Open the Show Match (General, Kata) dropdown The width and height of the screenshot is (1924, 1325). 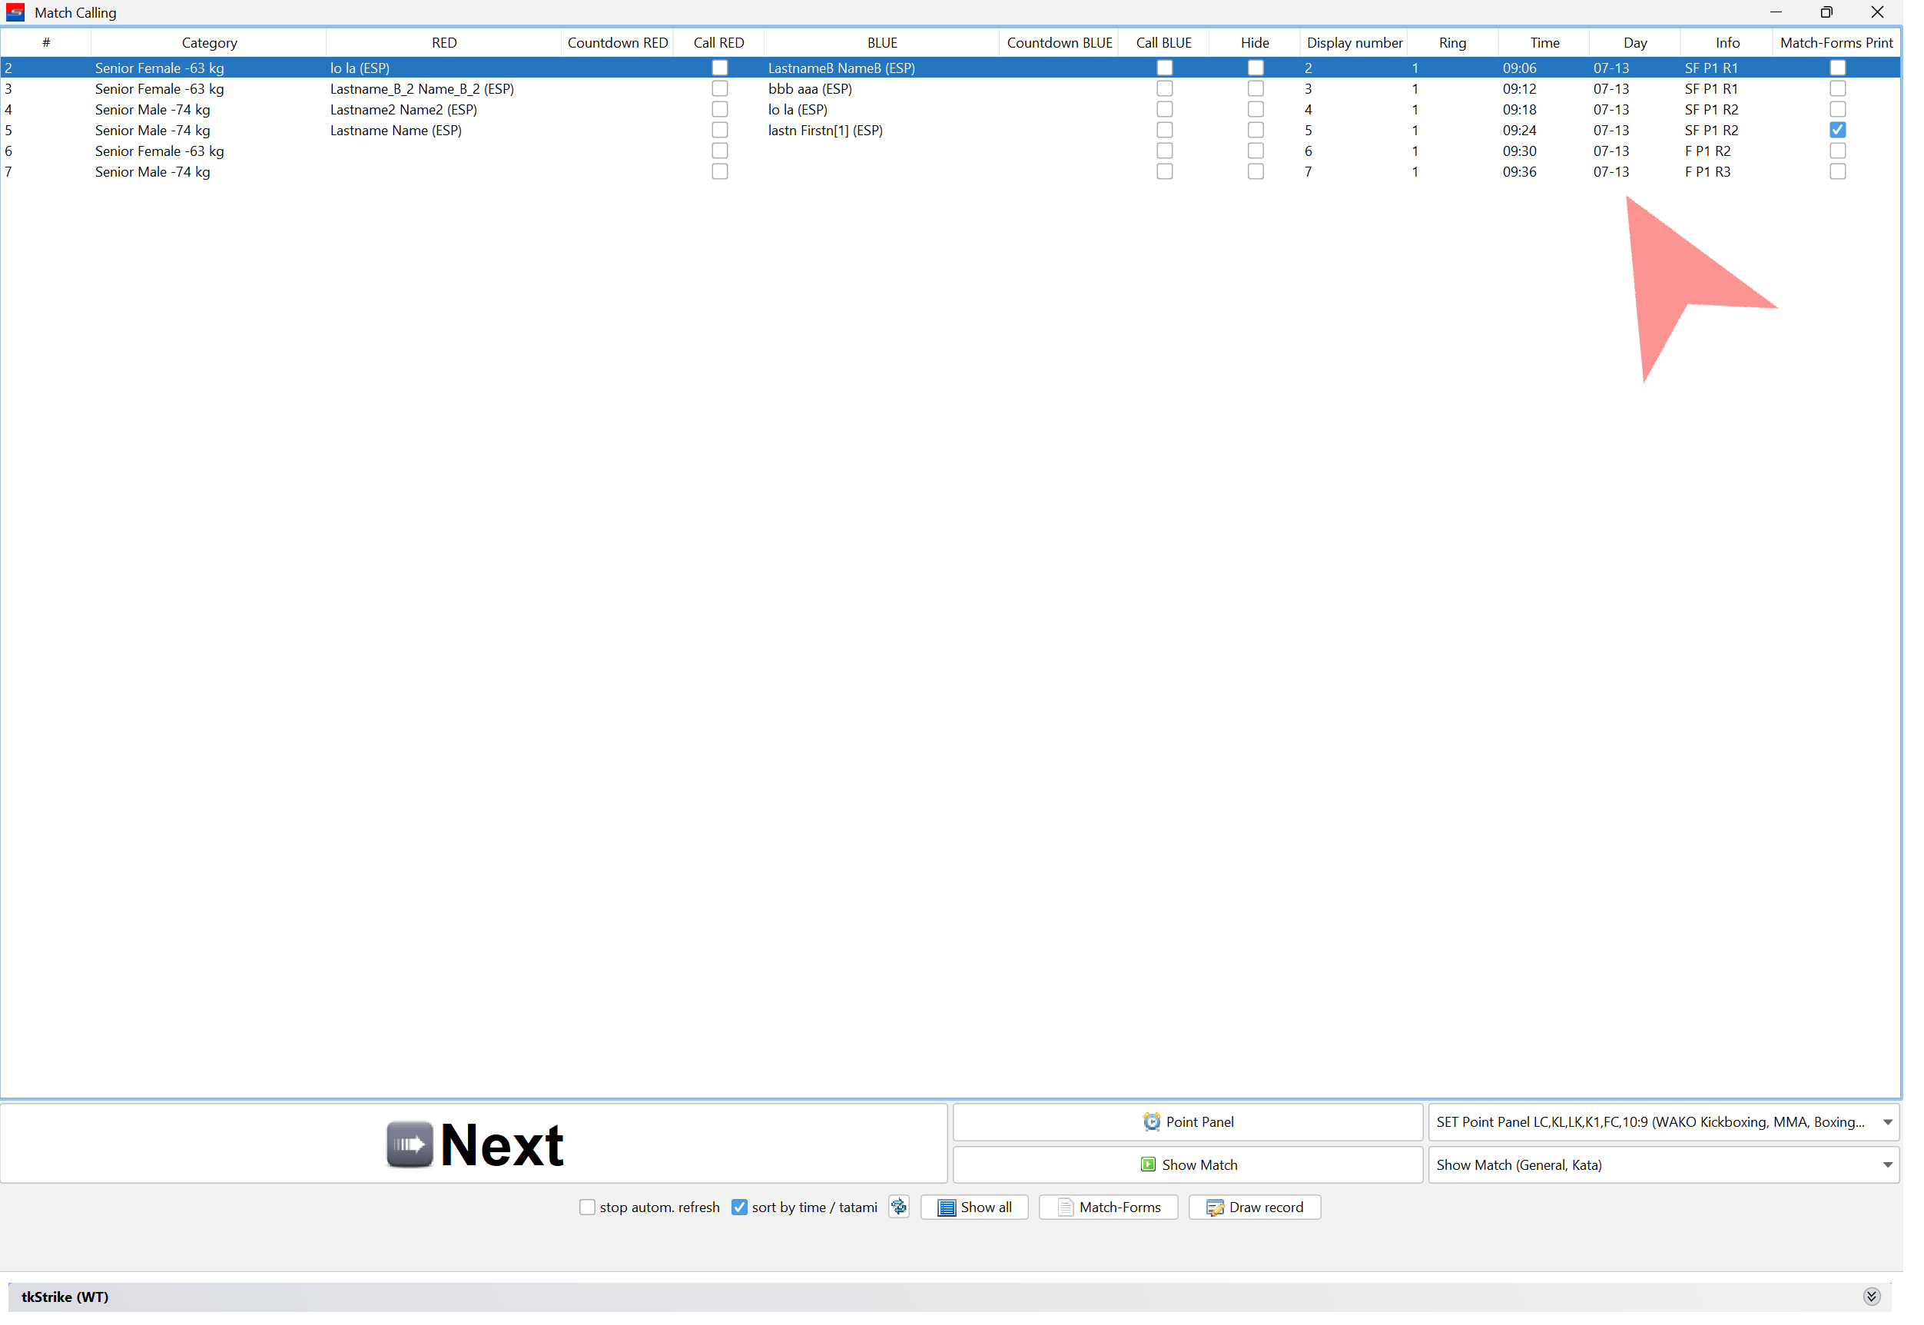(1886, 1164)
